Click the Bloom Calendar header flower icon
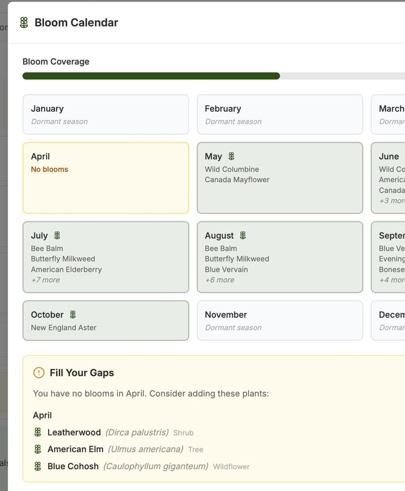Image resolution: width=405 pixels, height=491 pixels. pos(23,22)
